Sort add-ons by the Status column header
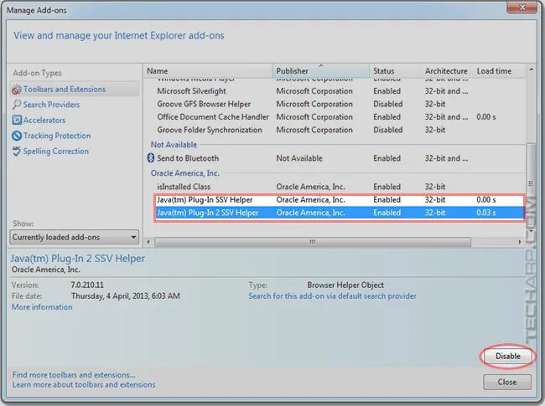545x406 pixels. pyautogui.click(x=395, y=71)
